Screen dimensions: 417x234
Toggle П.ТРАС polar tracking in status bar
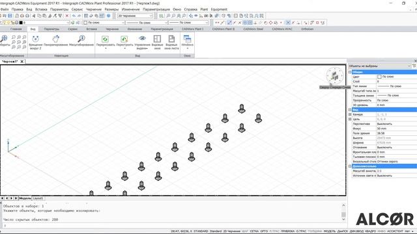274,231
